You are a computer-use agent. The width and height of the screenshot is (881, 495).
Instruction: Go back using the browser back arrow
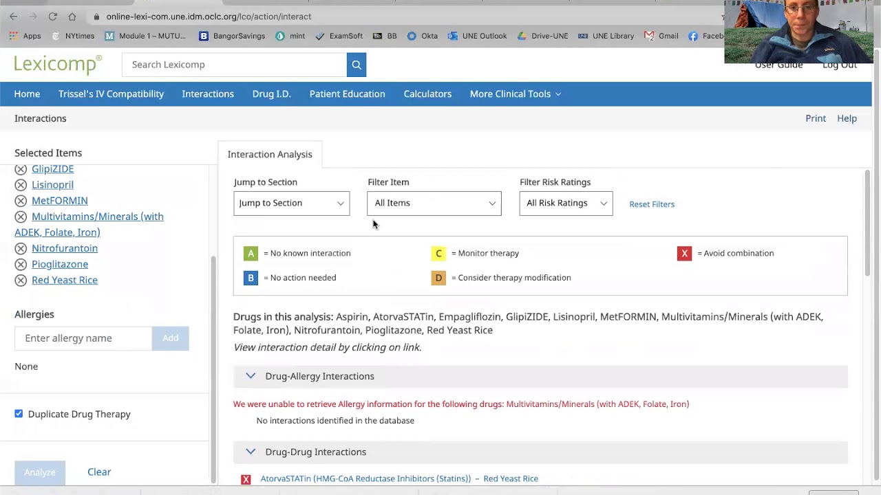(x=13, y=16)
